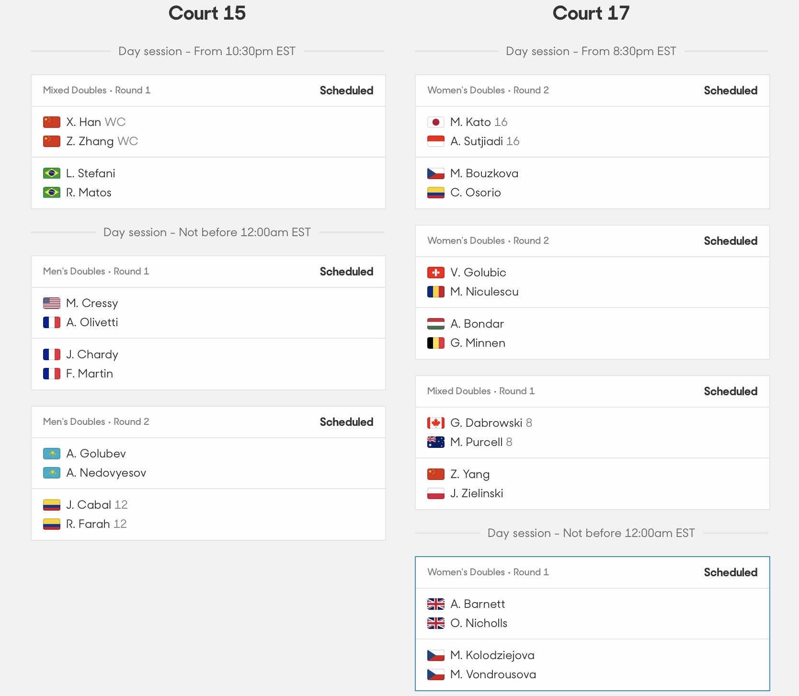The height and width of the screenshot is (696, 799).
Task: Click Brazil flag beside L. Stefani
Action: [x=52, y=173]
